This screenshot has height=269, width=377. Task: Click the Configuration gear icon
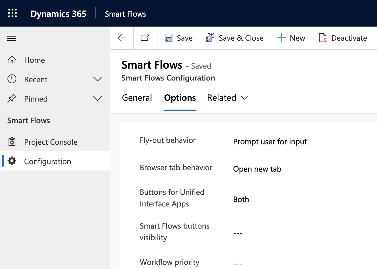click(12, 161)
